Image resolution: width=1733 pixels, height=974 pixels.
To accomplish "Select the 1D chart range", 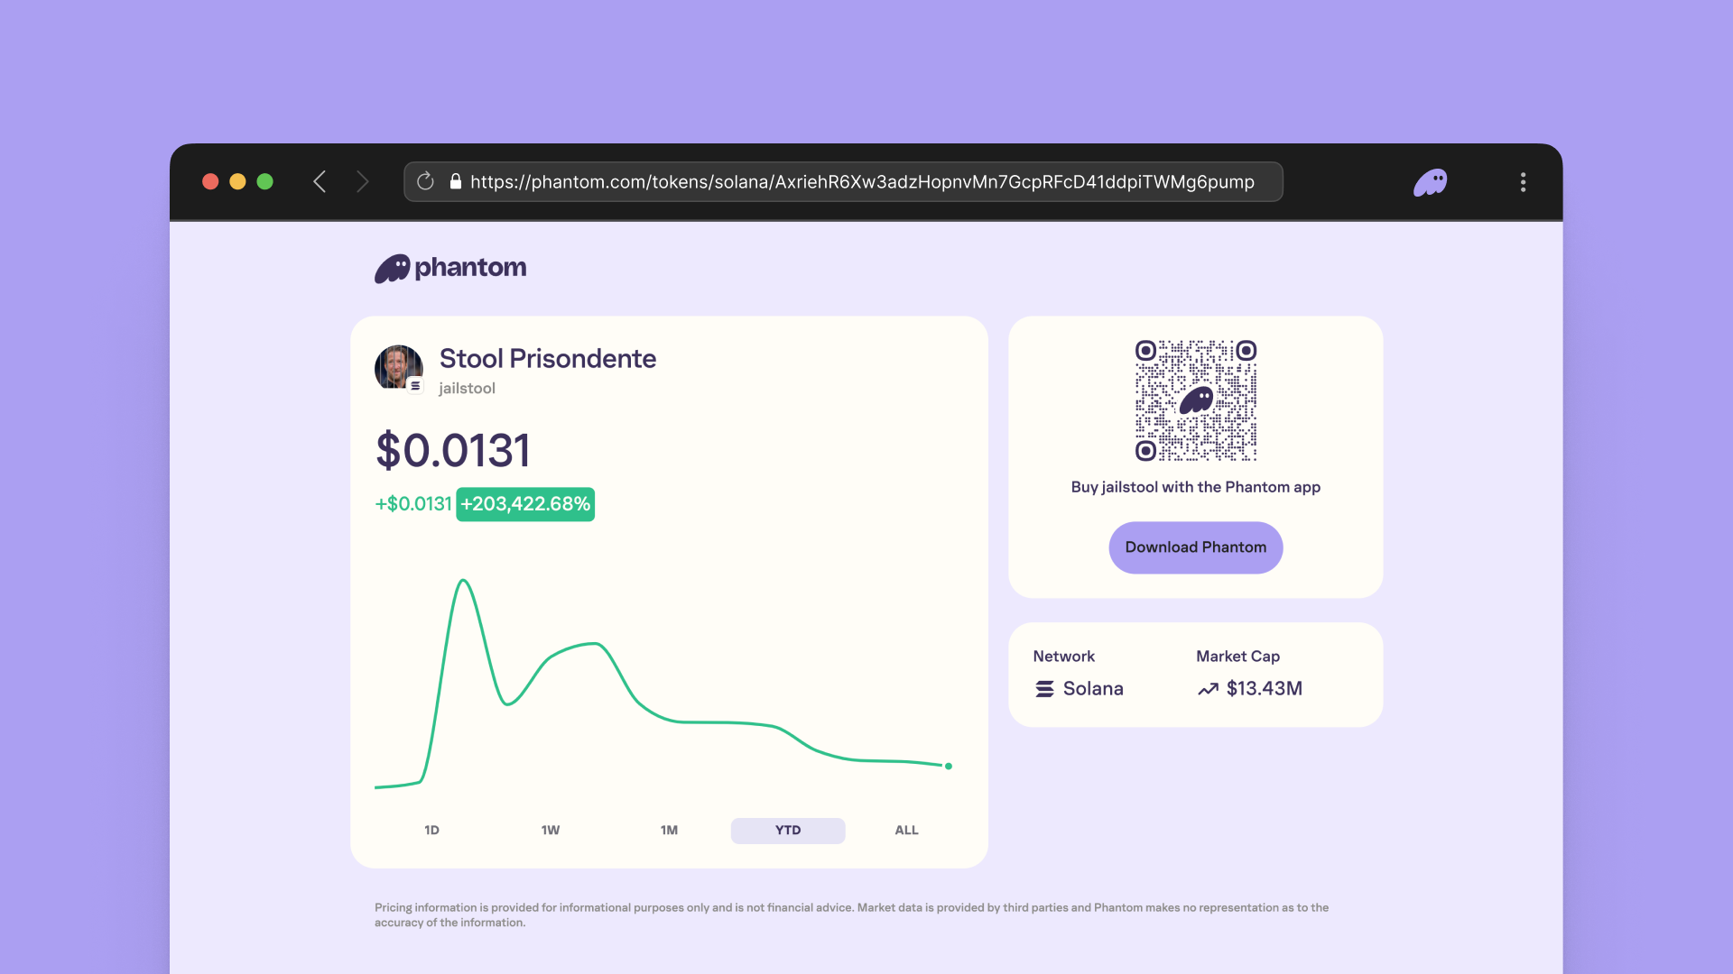I will pyautogui.click(x=431, y=831).
